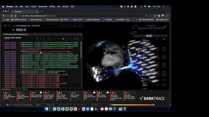209x117 pixels.
Task: Open comment bubble on Device Unusual Activity card
Action: (107, 92)
